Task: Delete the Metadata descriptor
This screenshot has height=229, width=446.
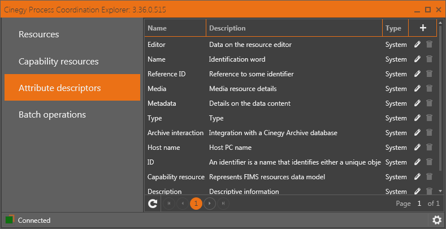Action: click(x=429, y=103)
